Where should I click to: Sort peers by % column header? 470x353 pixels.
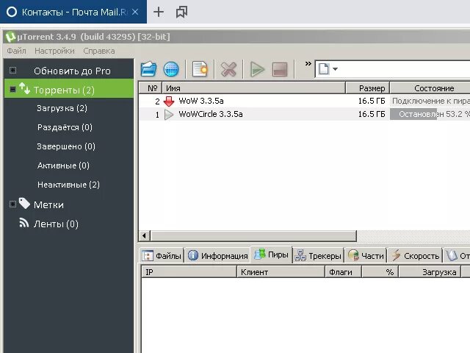[380, 272]
